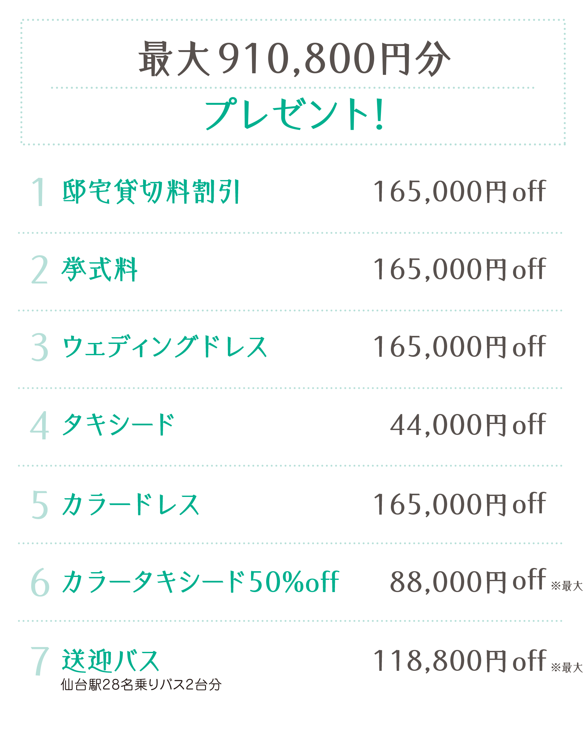This screenshot has width=586, height=729.
Task: Open the ウェディングドレス item
Action: (x=165, y=346)
